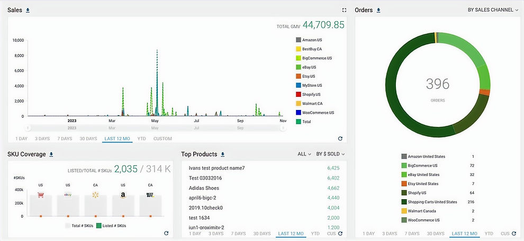
Task: Download SKU Coverage data
Action: 51,154
